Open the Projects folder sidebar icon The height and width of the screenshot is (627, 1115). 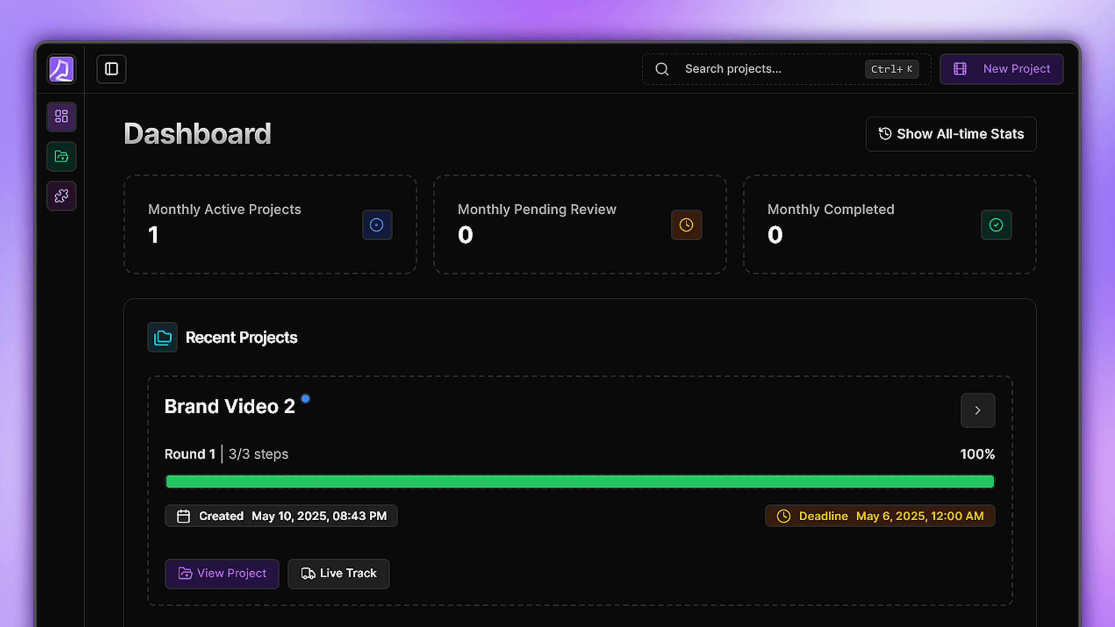coord(62,156)
